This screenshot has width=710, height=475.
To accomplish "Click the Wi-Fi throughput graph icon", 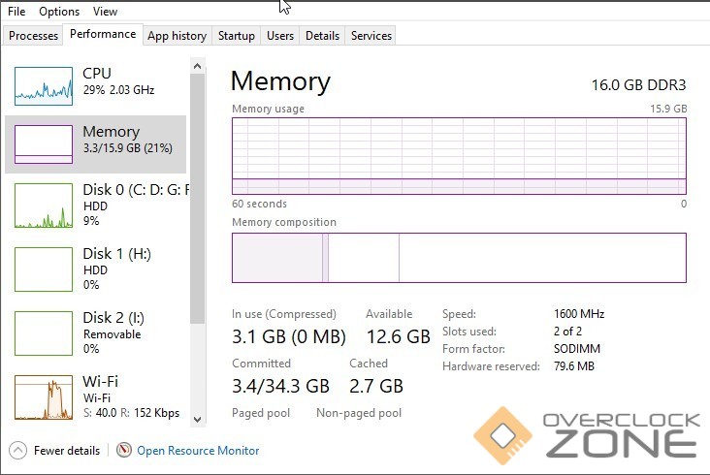I will click(44, 396).
